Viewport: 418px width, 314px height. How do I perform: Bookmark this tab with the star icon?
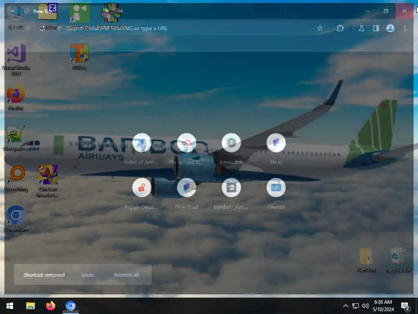pyautogui.click(x=320, y=28)
